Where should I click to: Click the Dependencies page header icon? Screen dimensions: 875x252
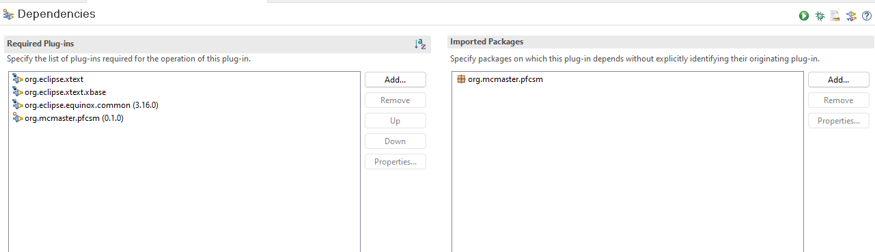point(8,14)
